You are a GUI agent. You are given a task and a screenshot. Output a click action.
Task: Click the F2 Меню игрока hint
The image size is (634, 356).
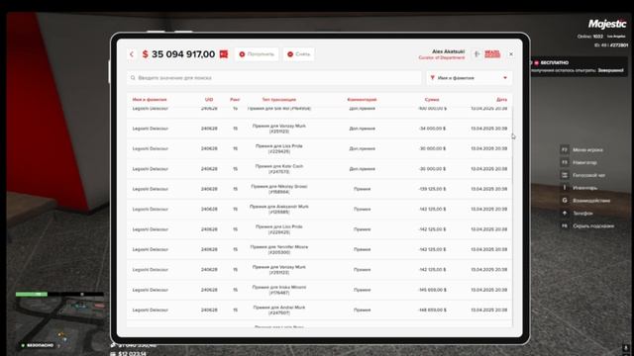(x=581, y=149)
